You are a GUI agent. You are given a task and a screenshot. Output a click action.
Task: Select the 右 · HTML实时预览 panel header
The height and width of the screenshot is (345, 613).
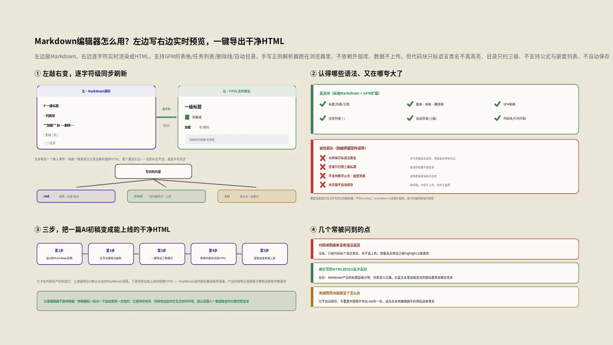pos(237,91)
